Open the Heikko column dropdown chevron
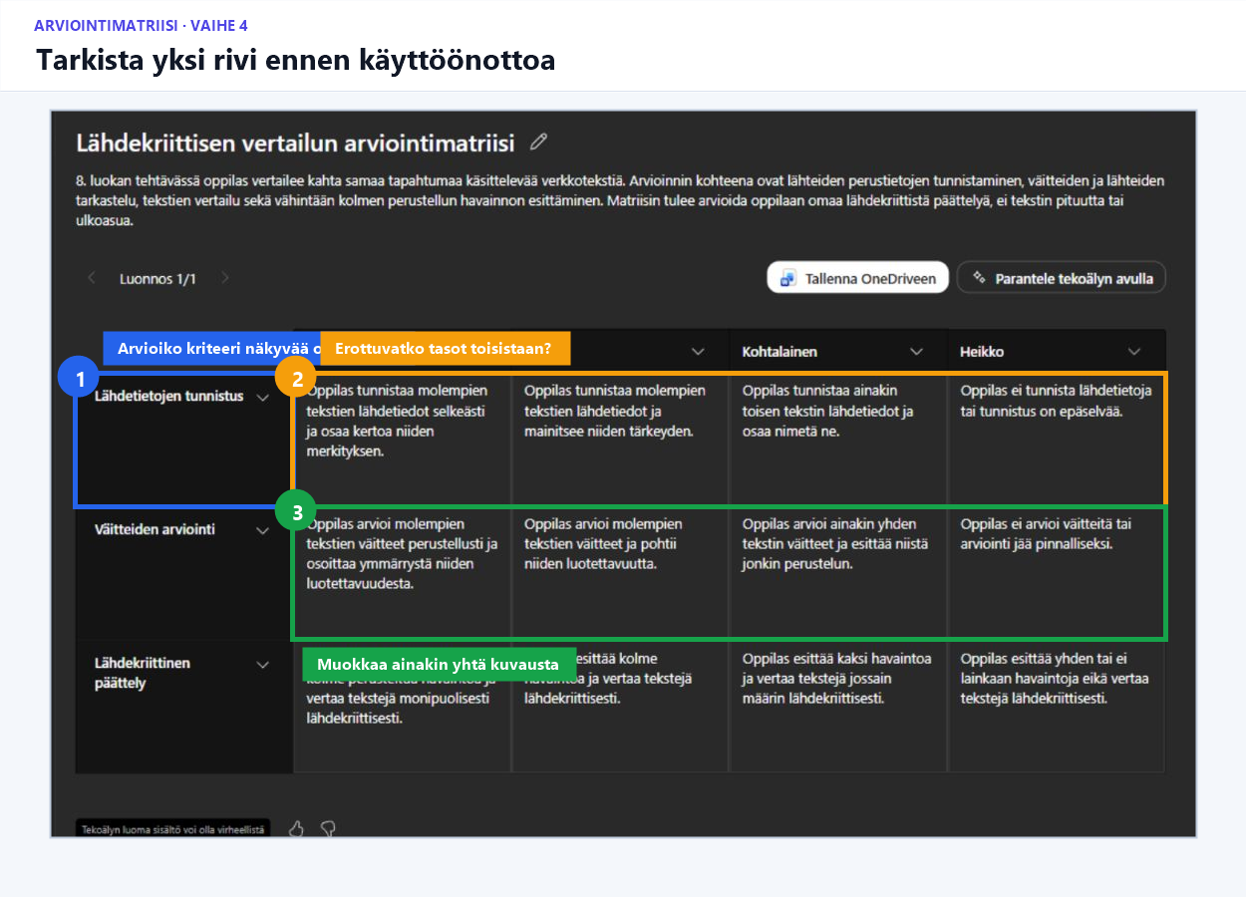This screenshot has height=897, width=1246. [1134, 352]
